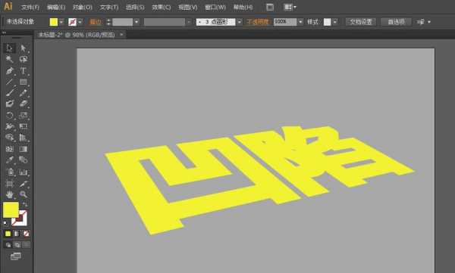Click the yellow fill swatch in toolbox
Image resolution: width=455 pixels, height=273 pixels.
(x=11, y=210)
